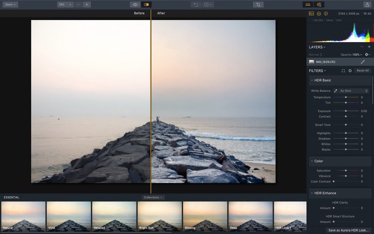Click the HDR Clarity Amount slider
This screenshot has height=234, width=374.
click(x=345, y=208)
